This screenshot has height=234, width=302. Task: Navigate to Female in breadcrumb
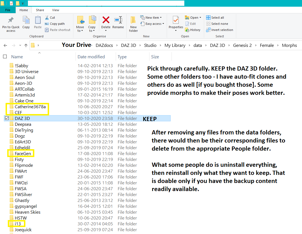pos(267,45)
